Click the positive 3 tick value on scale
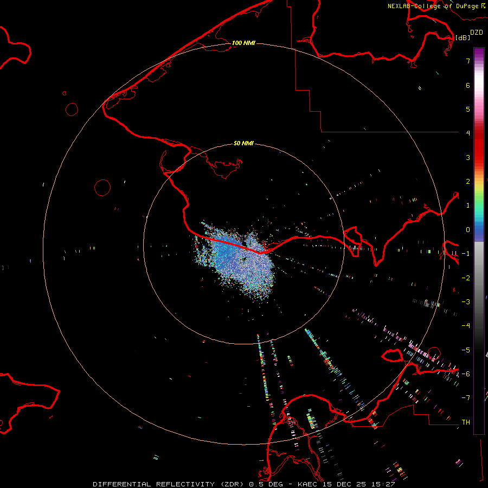Screen dimensions: 488x488 [x=468, y=157]
